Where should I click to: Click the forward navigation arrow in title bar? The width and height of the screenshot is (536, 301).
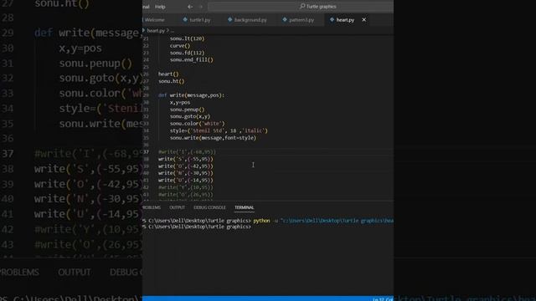(x=201, y=7)
